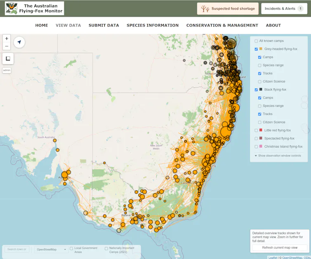Image resolution: width=311 pixels, height=259 pixels.
Task: Open the VIEW DATA menu item
Action: [x=68, y=25]
